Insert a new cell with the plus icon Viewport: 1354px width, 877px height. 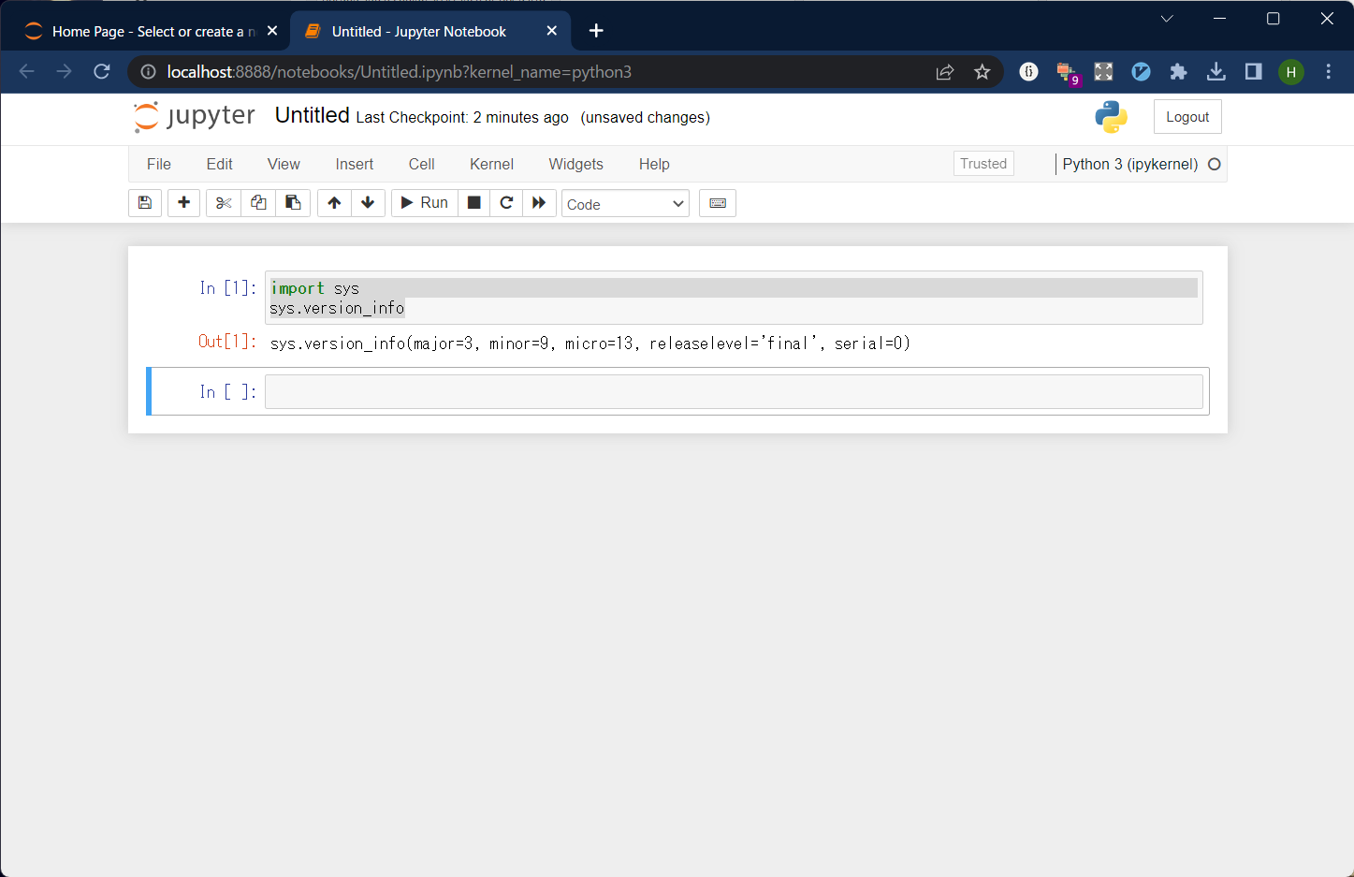183,203
